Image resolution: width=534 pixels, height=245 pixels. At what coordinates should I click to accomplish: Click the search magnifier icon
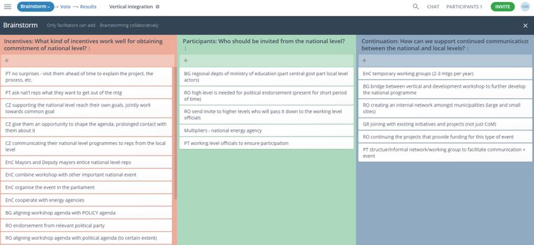pyautogui.click(x=415, y=7)
